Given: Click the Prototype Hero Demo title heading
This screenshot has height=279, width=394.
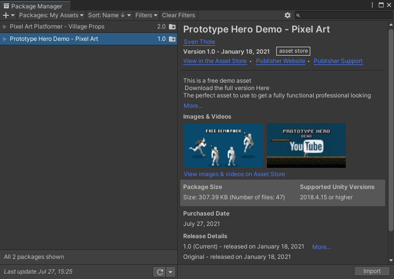Looking at the screenshot, I should pos(257,30).
